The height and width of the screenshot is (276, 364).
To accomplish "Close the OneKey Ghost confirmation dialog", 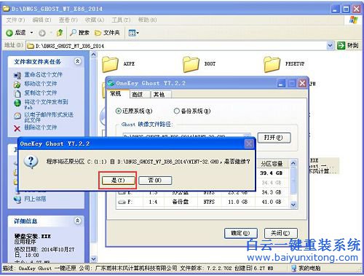I will (249, 143).
